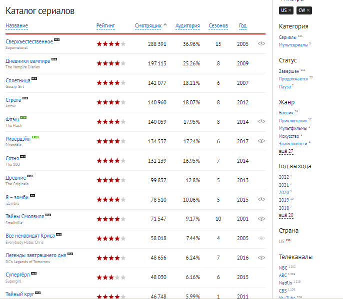Filter channel by Netflix
The width and height of the screenshot is (343, 299).
click(285, 283)
